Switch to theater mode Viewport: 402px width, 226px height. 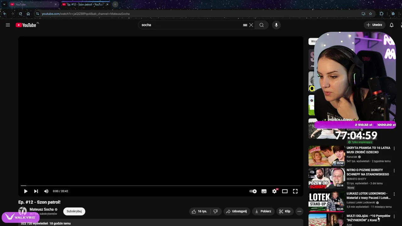(285, 191)
